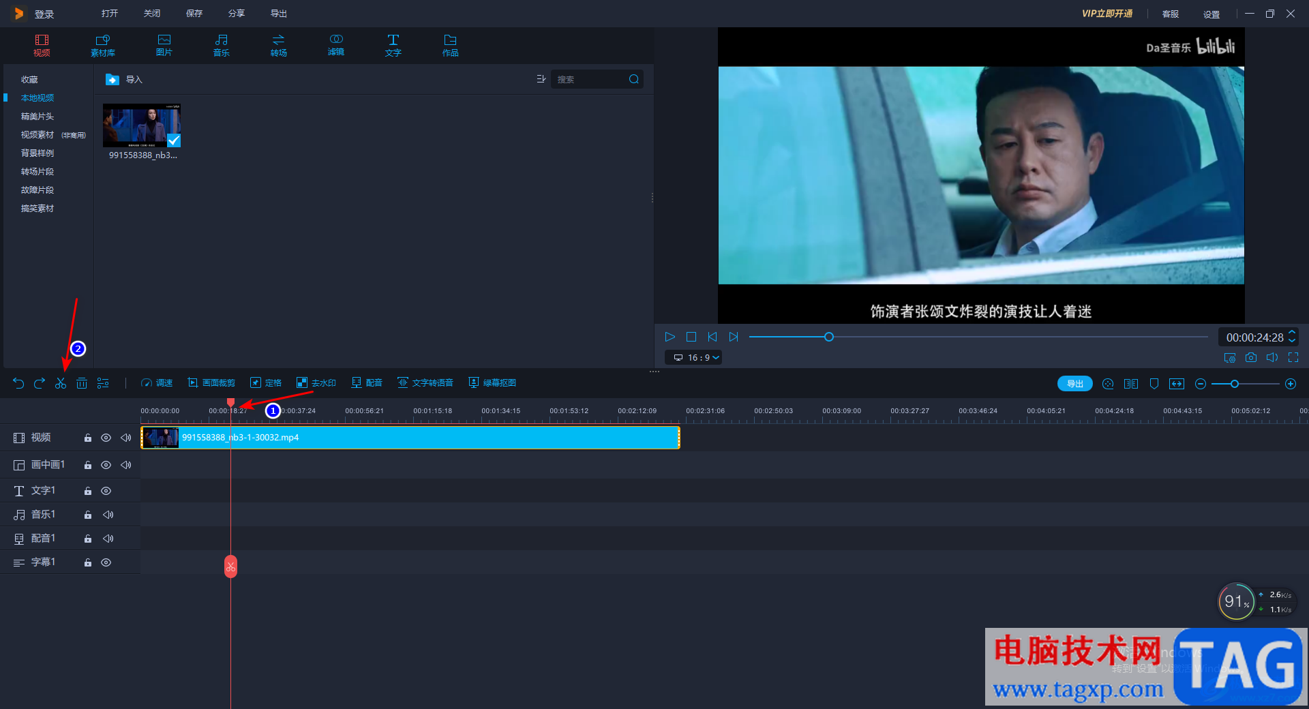Image resolution: width=1309 pixels, height=709 pixels.
Task: Select 转场片段 in the sidebar
Action: (x=37, y=172)
